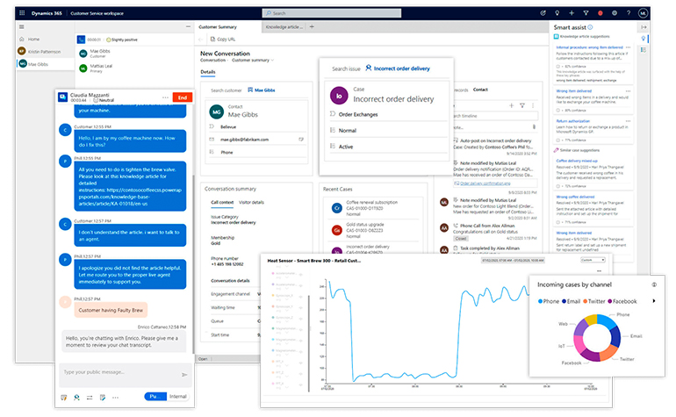Select the list icon in the Smart assist side rail

coord(644,50)
